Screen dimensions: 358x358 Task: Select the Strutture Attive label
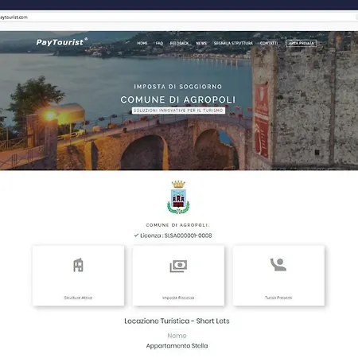tap(78, 298)
